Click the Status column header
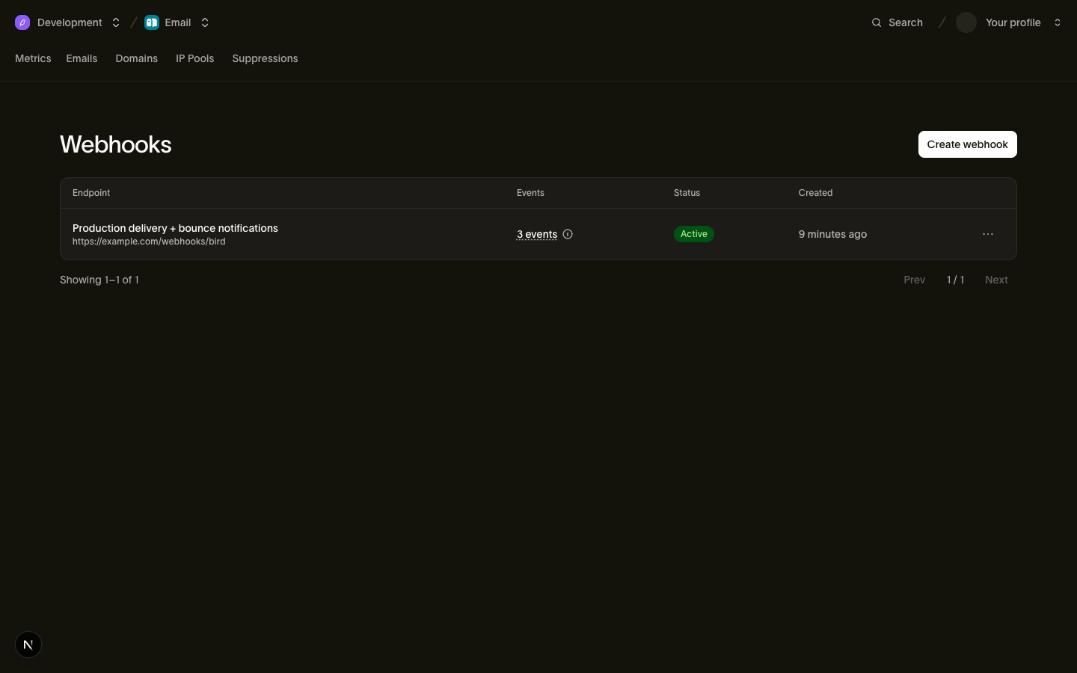 (687, 193)
